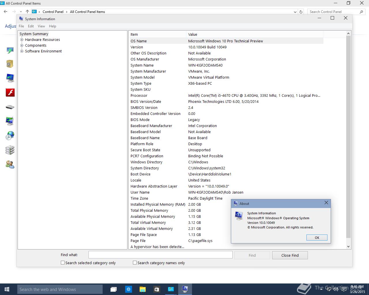
Task: Open the Store icon on the taskbar
Action: (x=157, y=289)
